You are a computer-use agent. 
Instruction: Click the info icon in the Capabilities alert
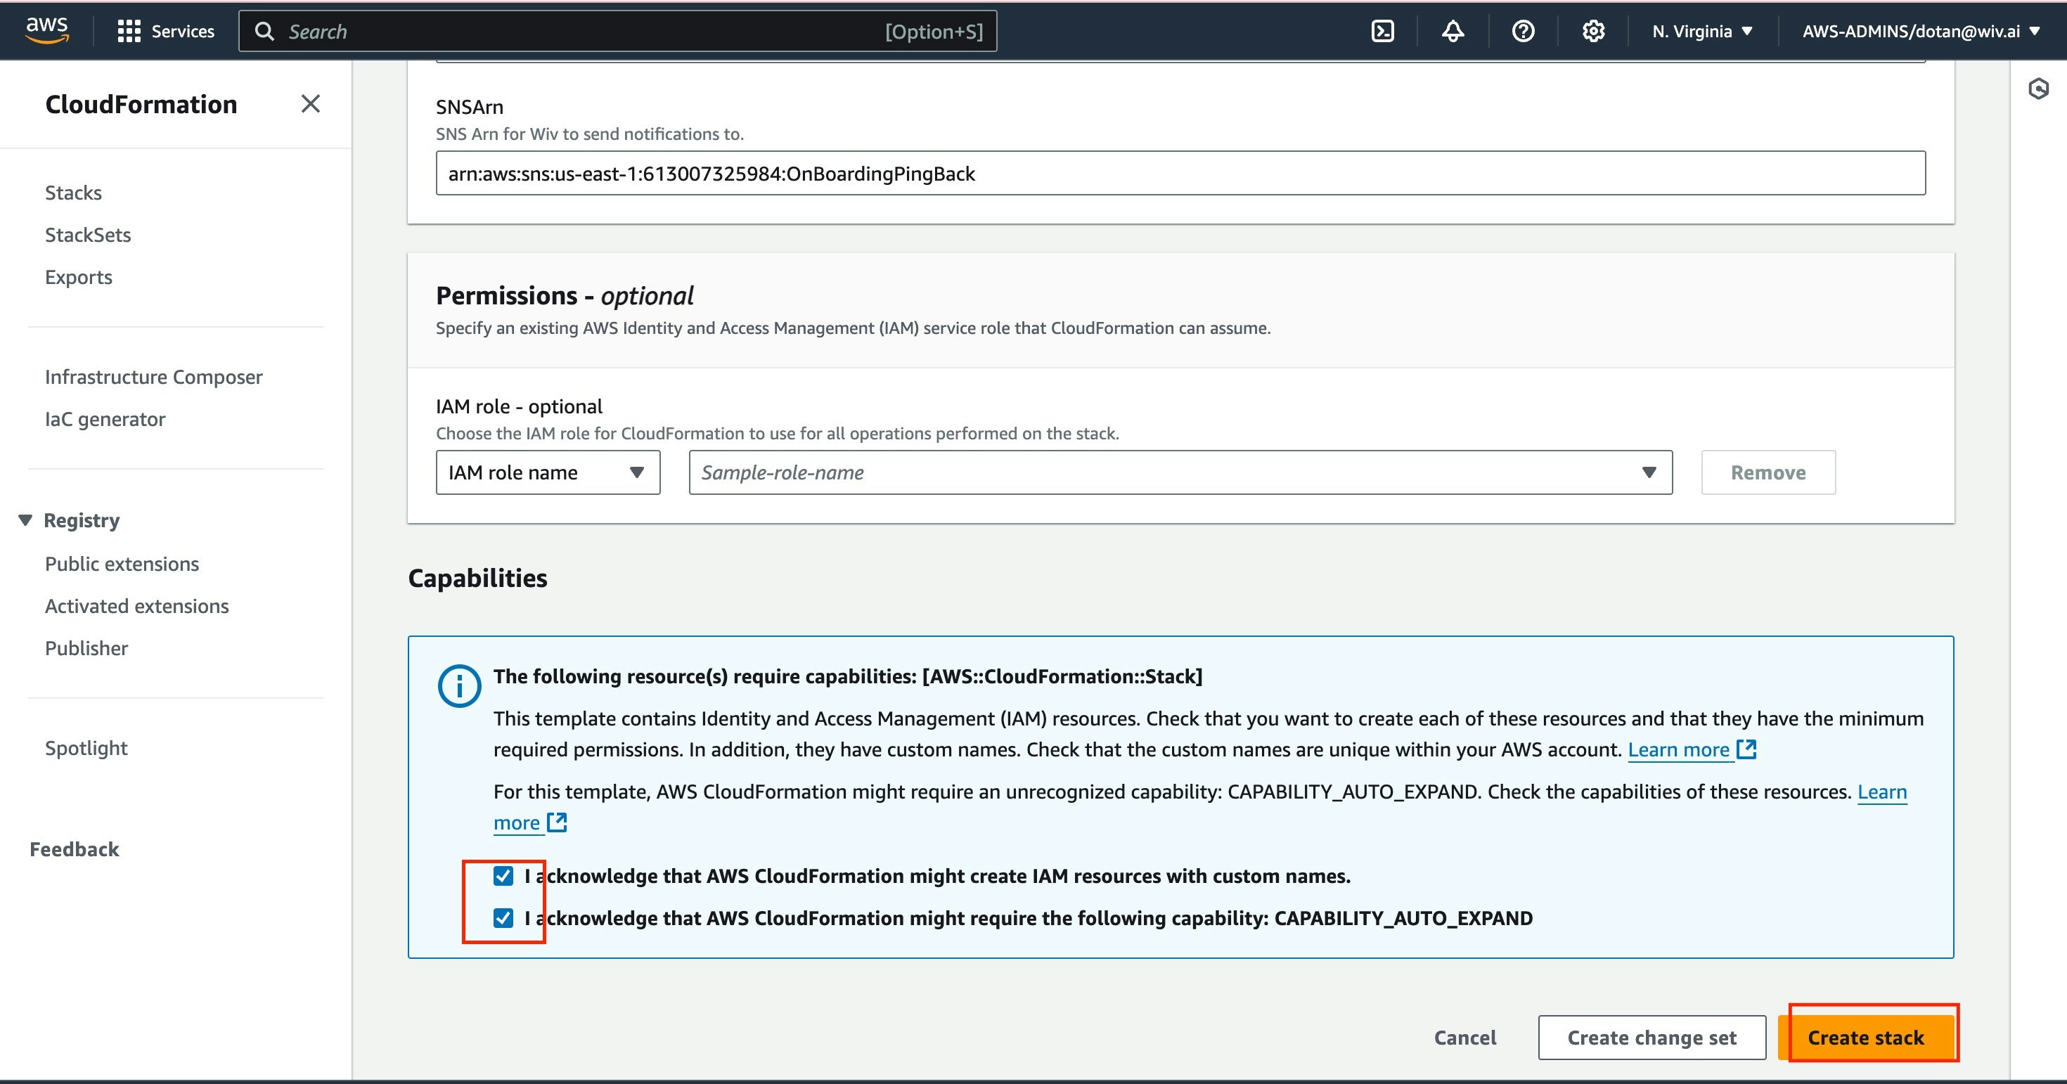458,685
